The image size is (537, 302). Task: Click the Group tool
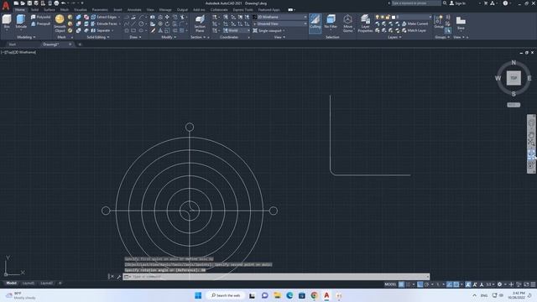(439, 22)
